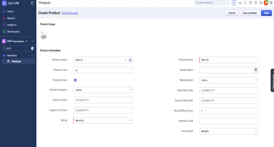
Task: Expand the CRM Teamspace dropdown
Action: [27, 41]
